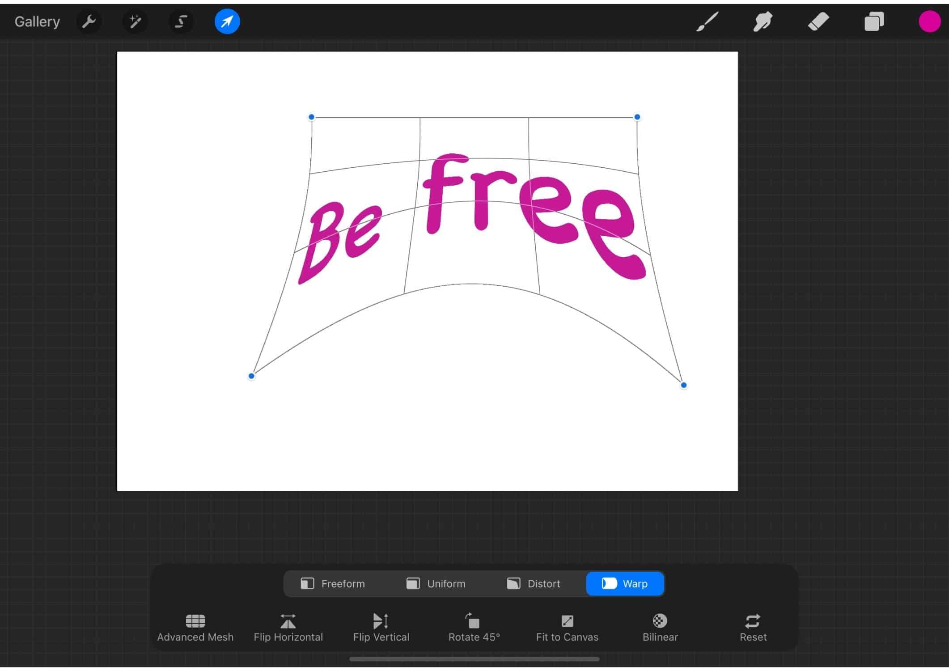949x671 pixels.
Task: Select the Freeform transform mode
Action: [333, 584]
